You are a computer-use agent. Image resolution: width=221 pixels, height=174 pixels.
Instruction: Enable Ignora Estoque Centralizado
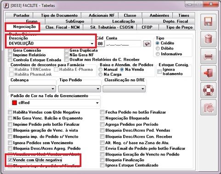(x=102, y=165)
